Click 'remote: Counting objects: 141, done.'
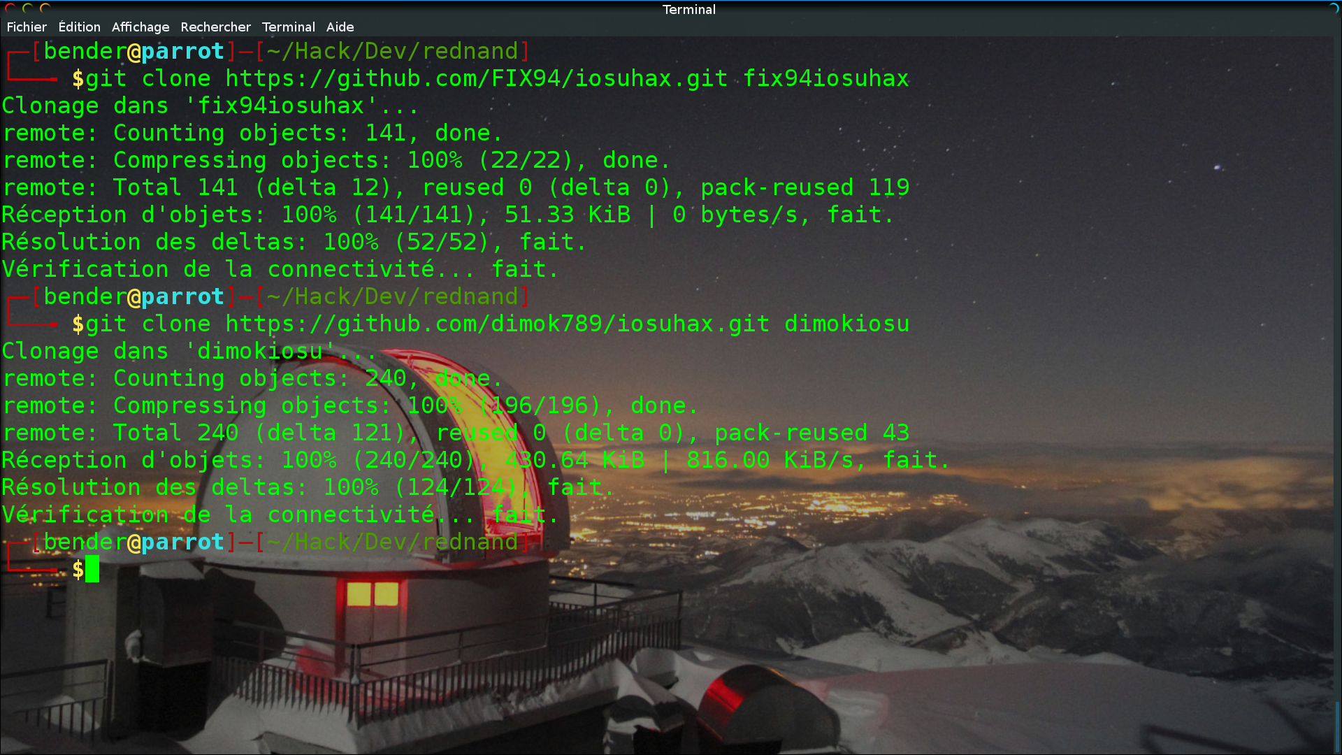1342x755 pixels. point(252,133)
